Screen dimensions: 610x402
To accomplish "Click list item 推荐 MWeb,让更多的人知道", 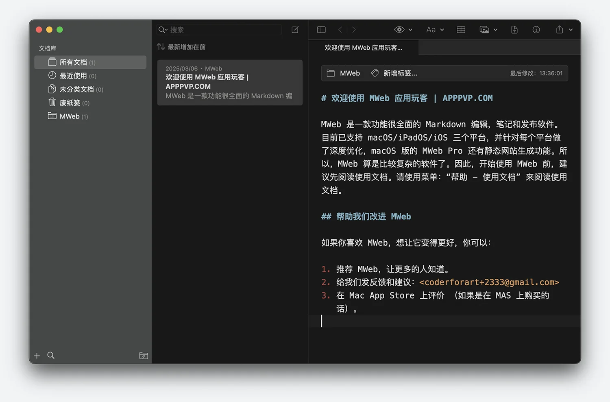I will pyautogui.click(x=393, y=269).
